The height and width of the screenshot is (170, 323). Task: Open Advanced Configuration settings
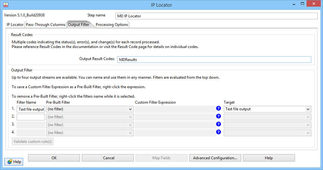215,158
